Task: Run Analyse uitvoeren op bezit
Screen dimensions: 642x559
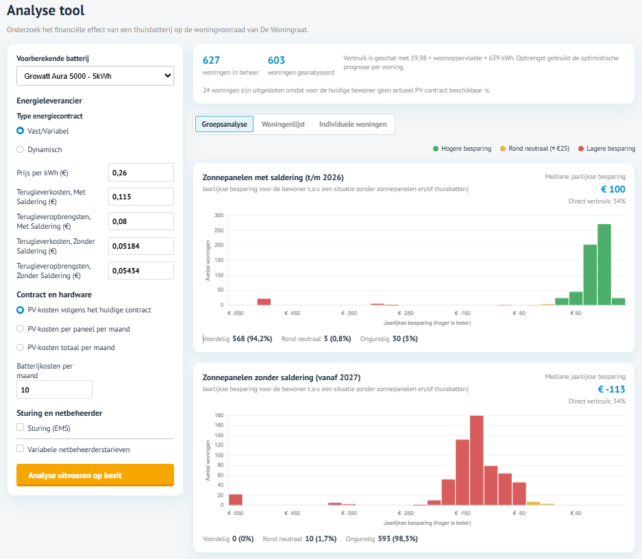Action: pyautogui.click(x=95, y=475)
